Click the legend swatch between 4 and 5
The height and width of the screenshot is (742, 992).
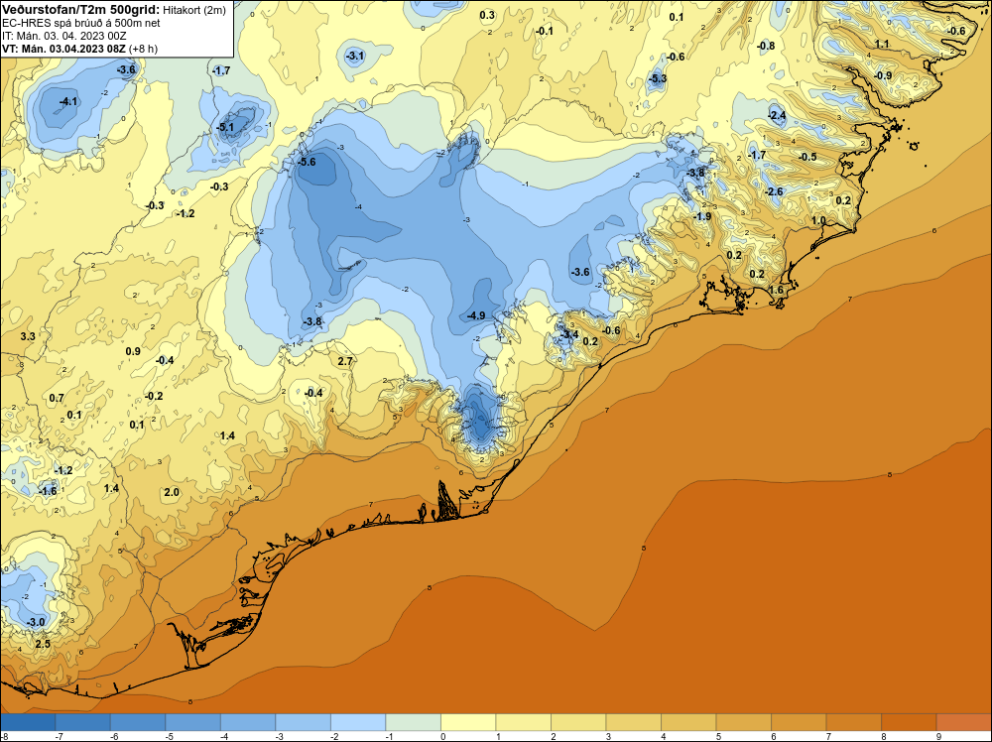point(688,722)
